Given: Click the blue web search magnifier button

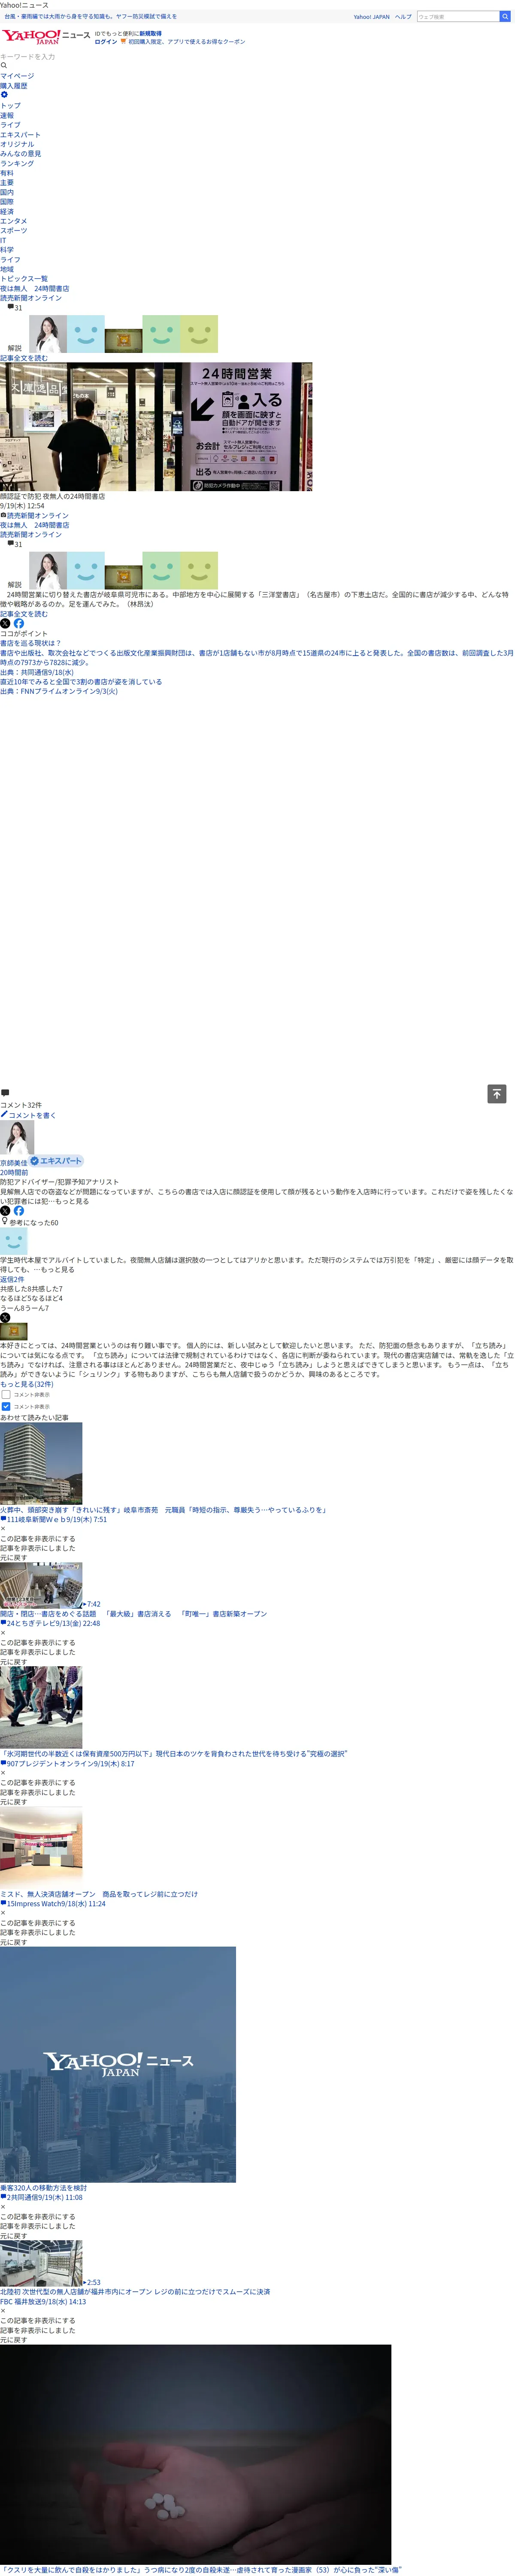Looking at the screenshot, I should tap(505, 16).
